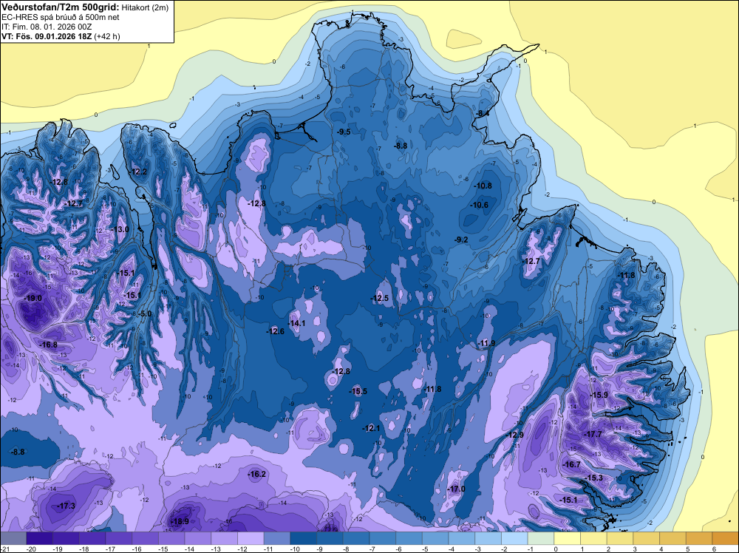Select the orange legend swatch above the 6 label
This screenshot has height=553, width=739.
pyautogui.click(x=726, y=538)
